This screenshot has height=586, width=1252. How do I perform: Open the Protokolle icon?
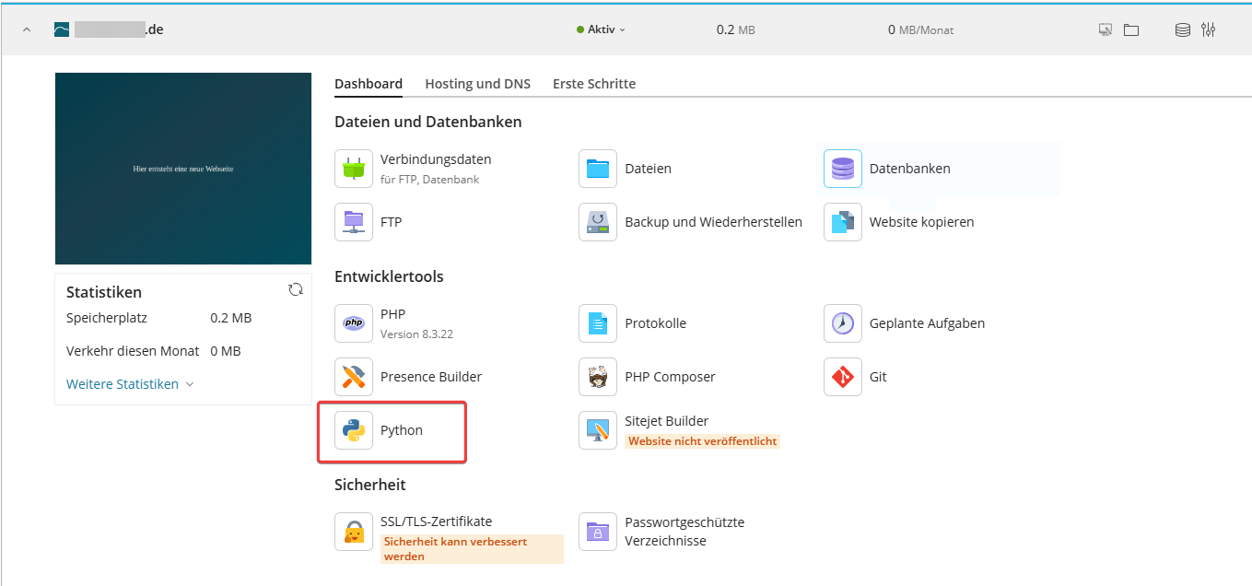(598, 323)
